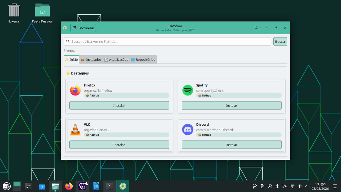The height and width of the screenshot is (192, 341).
Task: Expand the hidden system tray icons arrow
Action: click(x=307, y=186)
